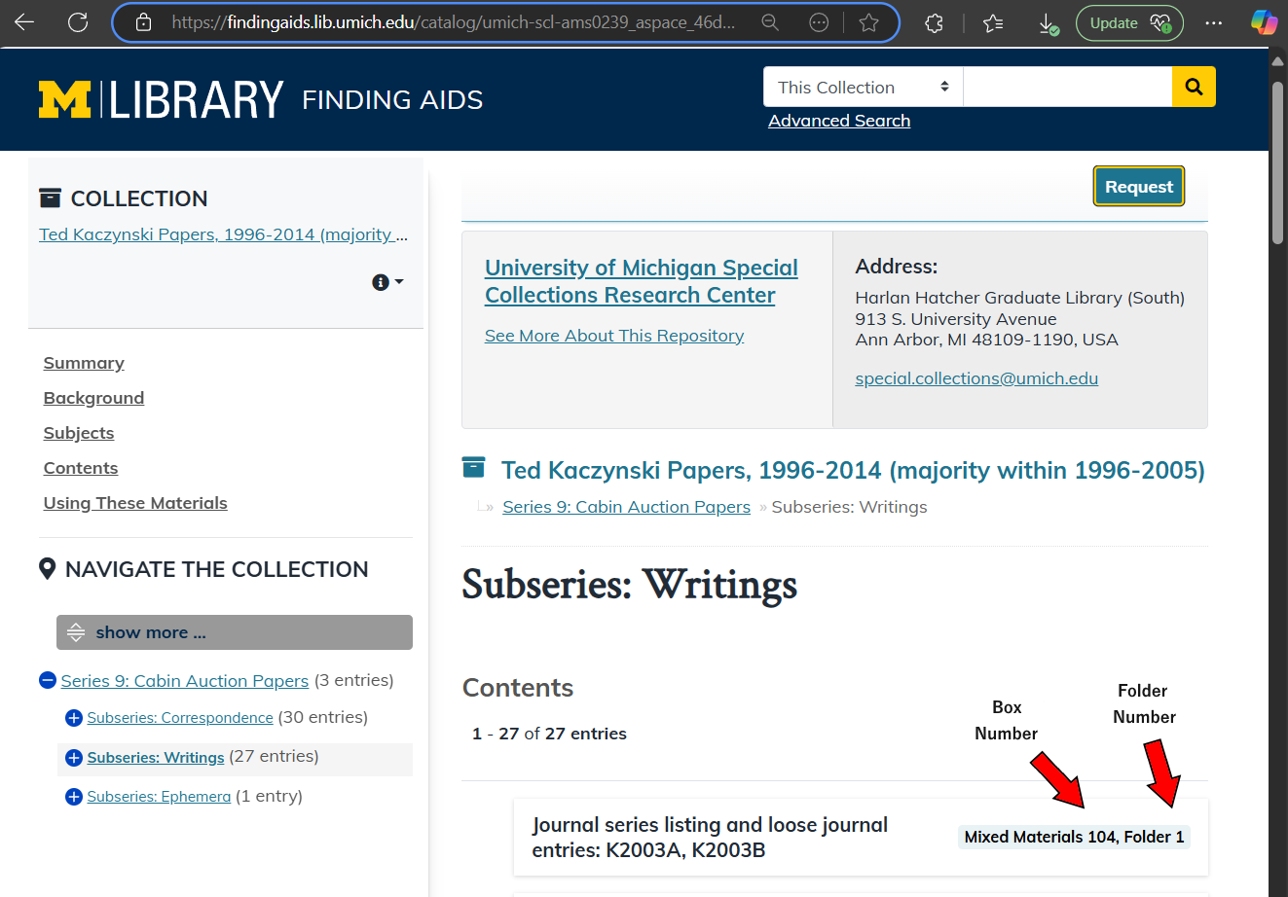Jump to the Using These Materials section
The image size is (1288, 897).
click(135, 503)
